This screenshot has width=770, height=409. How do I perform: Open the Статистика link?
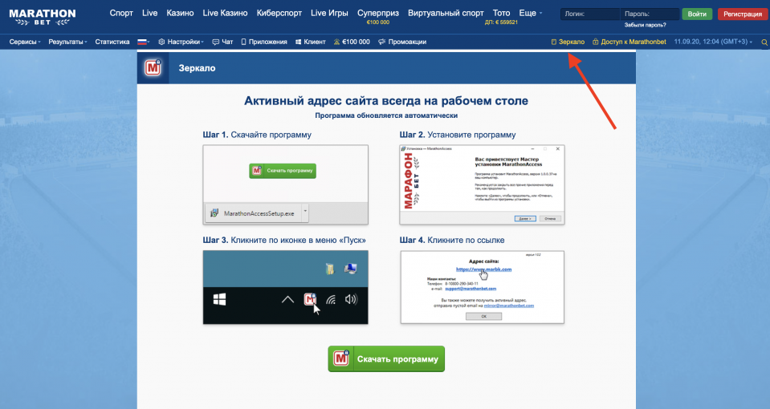[112, 42]
